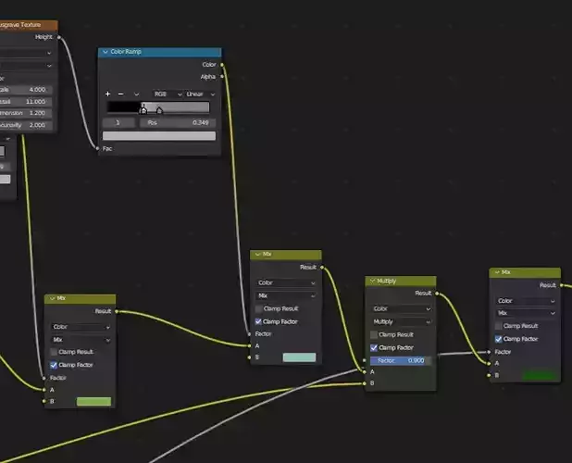
Task: Open the Color Ramp tools chevron menu
Action: (x=136, y=94)
